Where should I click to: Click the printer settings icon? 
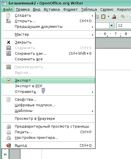(9, 138)
